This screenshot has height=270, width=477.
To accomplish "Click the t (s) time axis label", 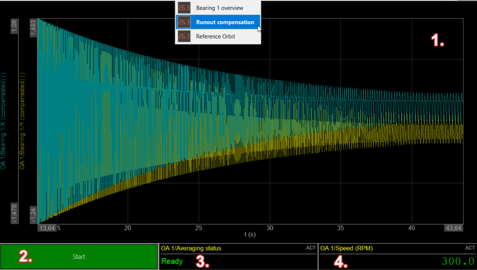I will click(250, 234).
